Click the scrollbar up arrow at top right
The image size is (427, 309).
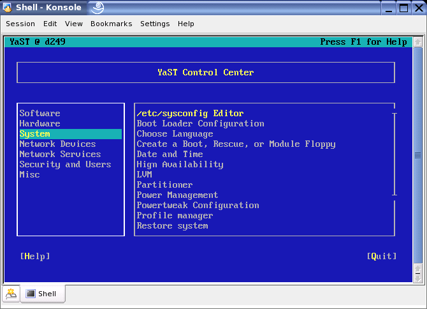click(x=418, y=42)
